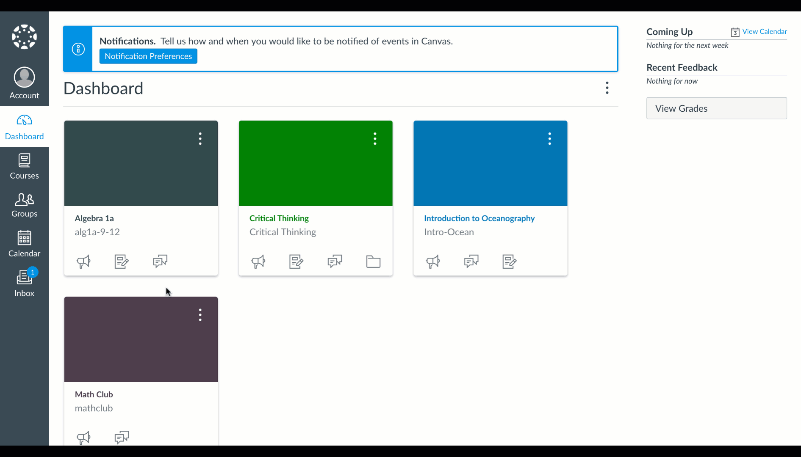801x457 pixels.
Task: Open Critical Thinking assignments icon
Action: [x=297, y=262]
